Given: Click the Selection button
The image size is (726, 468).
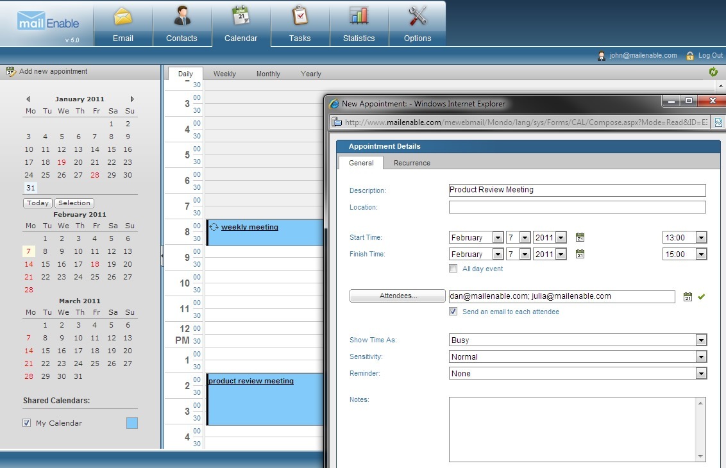Looking at the screenshot, I should pyautogui.click(x=74, y=203).
